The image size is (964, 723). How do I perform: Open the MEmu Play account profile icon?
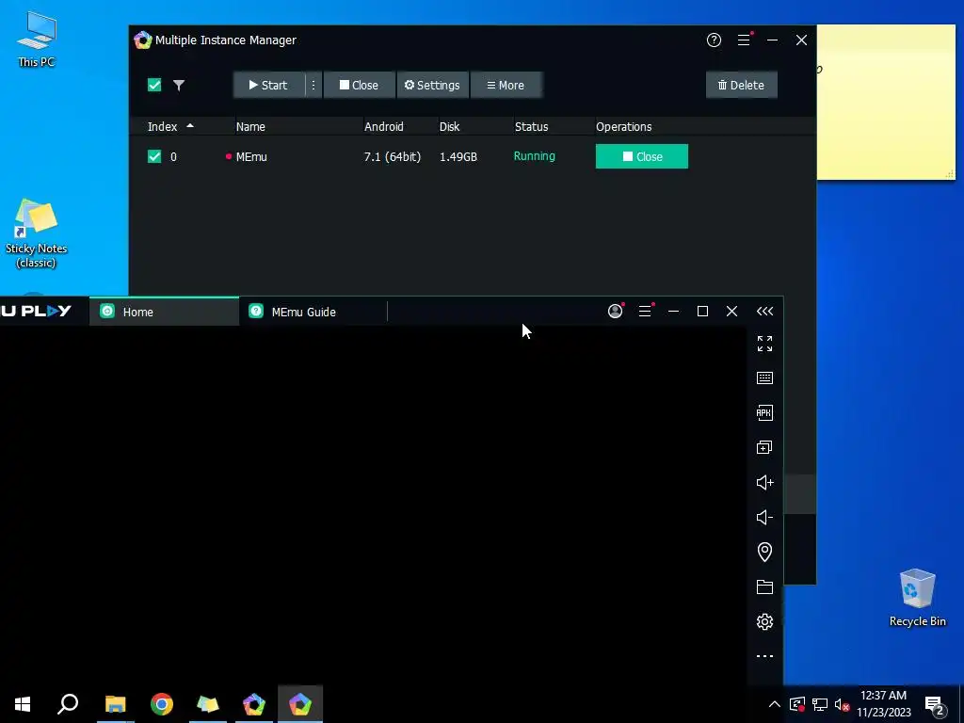[616, 311]
